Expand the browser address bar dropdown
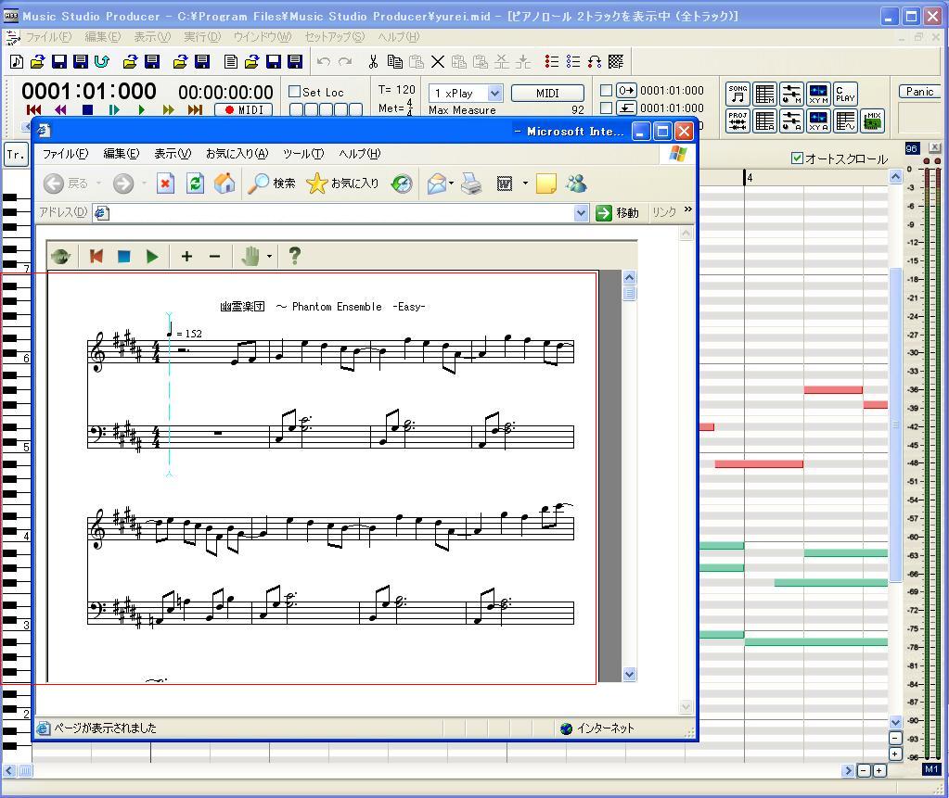This screenshot has width=949, height=798. pyautogui.click(x=581, y=213)
